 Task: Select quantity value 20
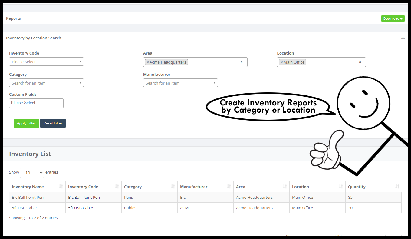[350, 208]
